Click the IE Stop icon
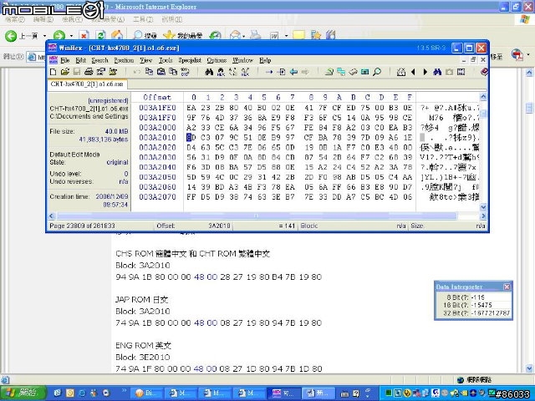This screenshot has width=535, height=401. 84,35
